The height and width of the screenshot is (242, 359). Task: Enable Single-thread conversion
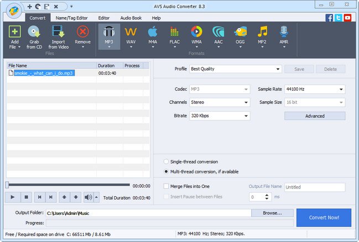point(167,161)
